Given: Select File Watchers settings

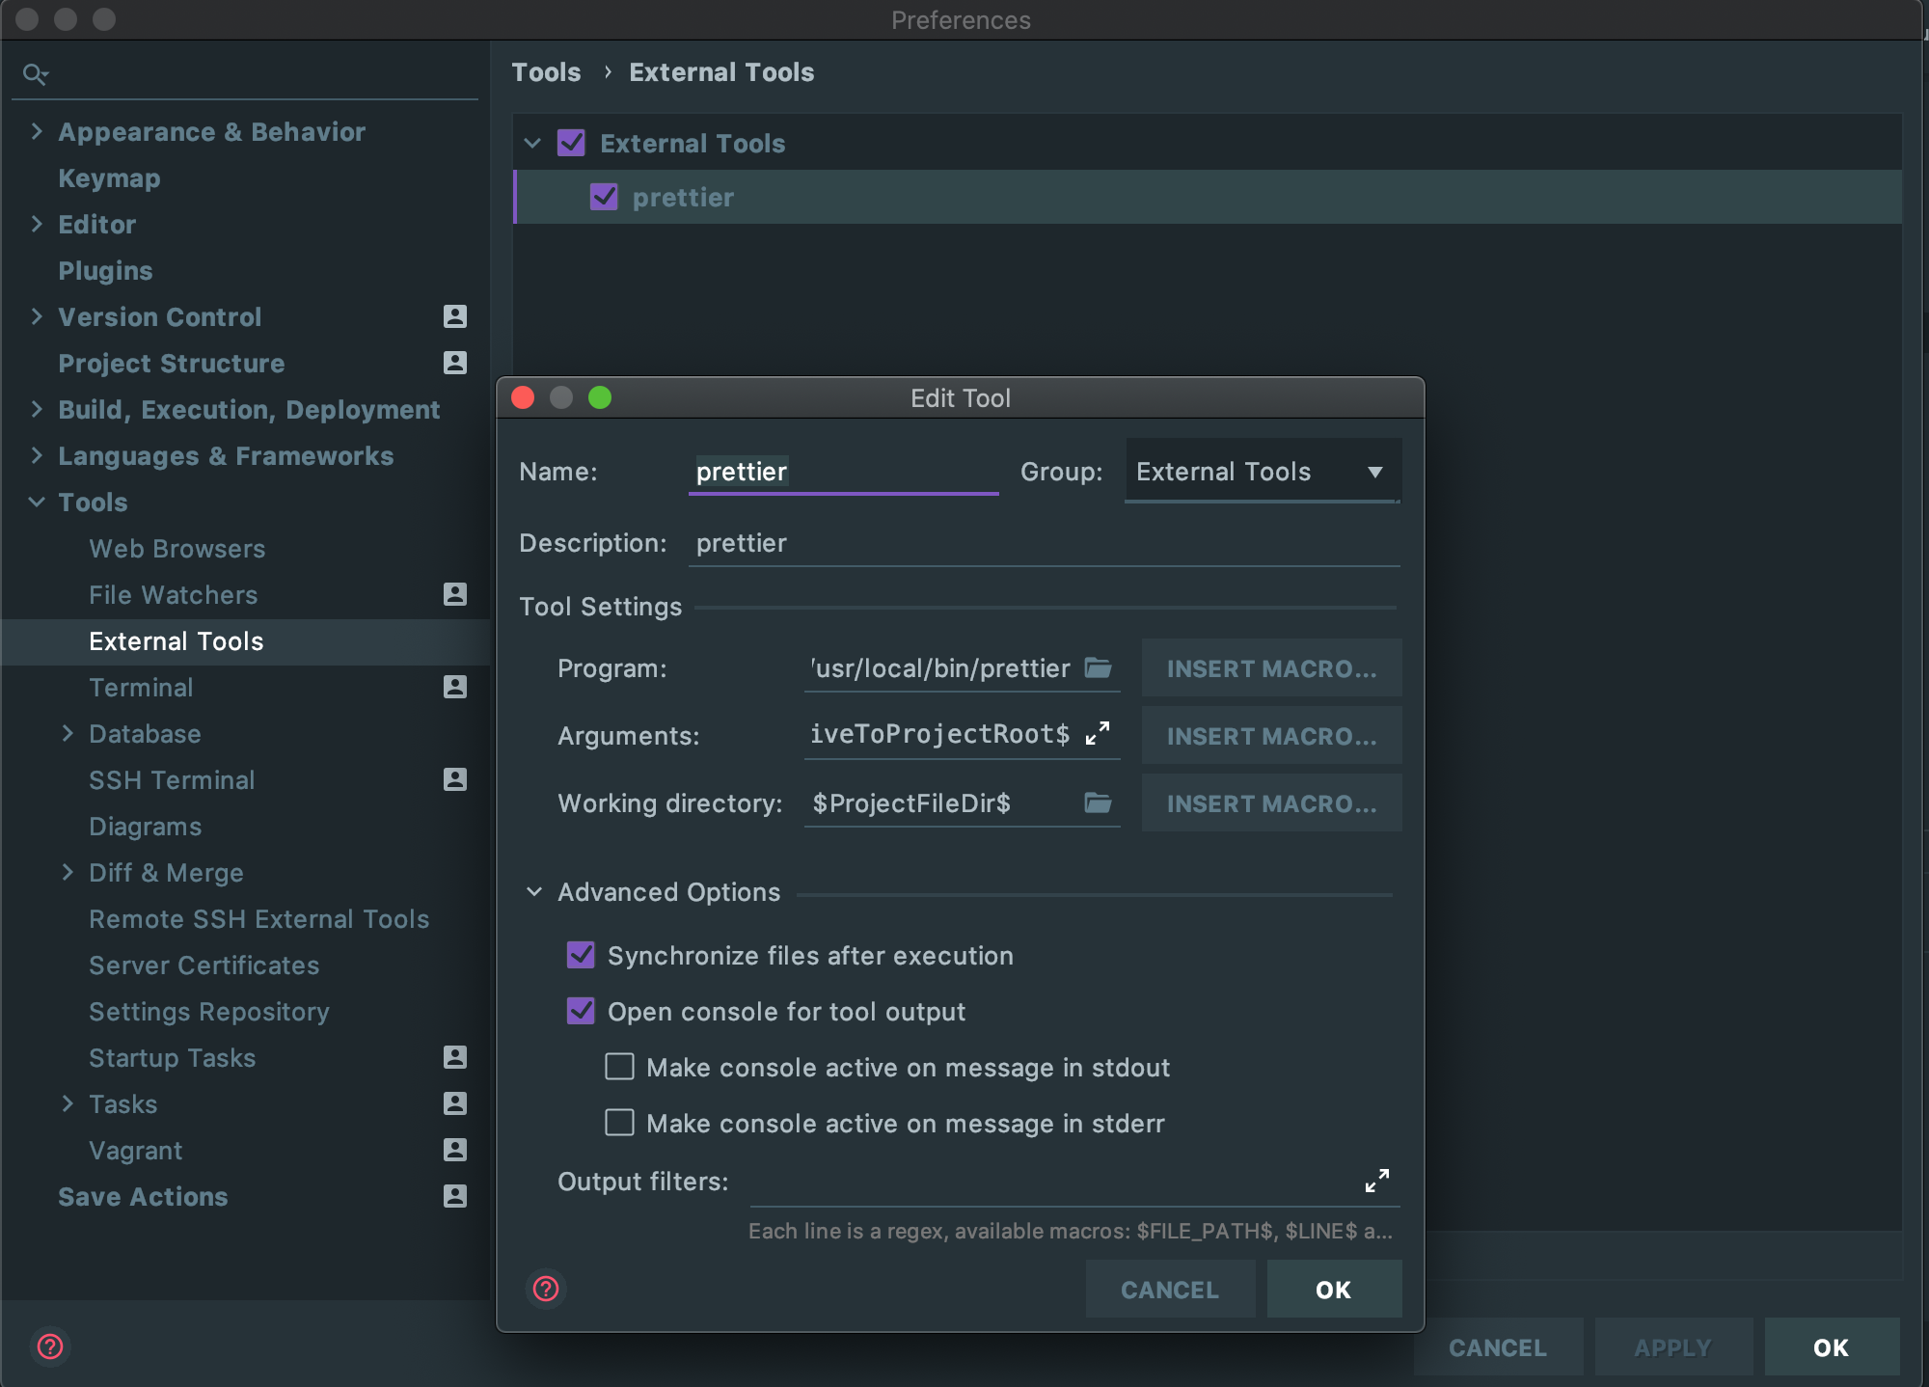Looking at the screenshot, I should point(174,595).
